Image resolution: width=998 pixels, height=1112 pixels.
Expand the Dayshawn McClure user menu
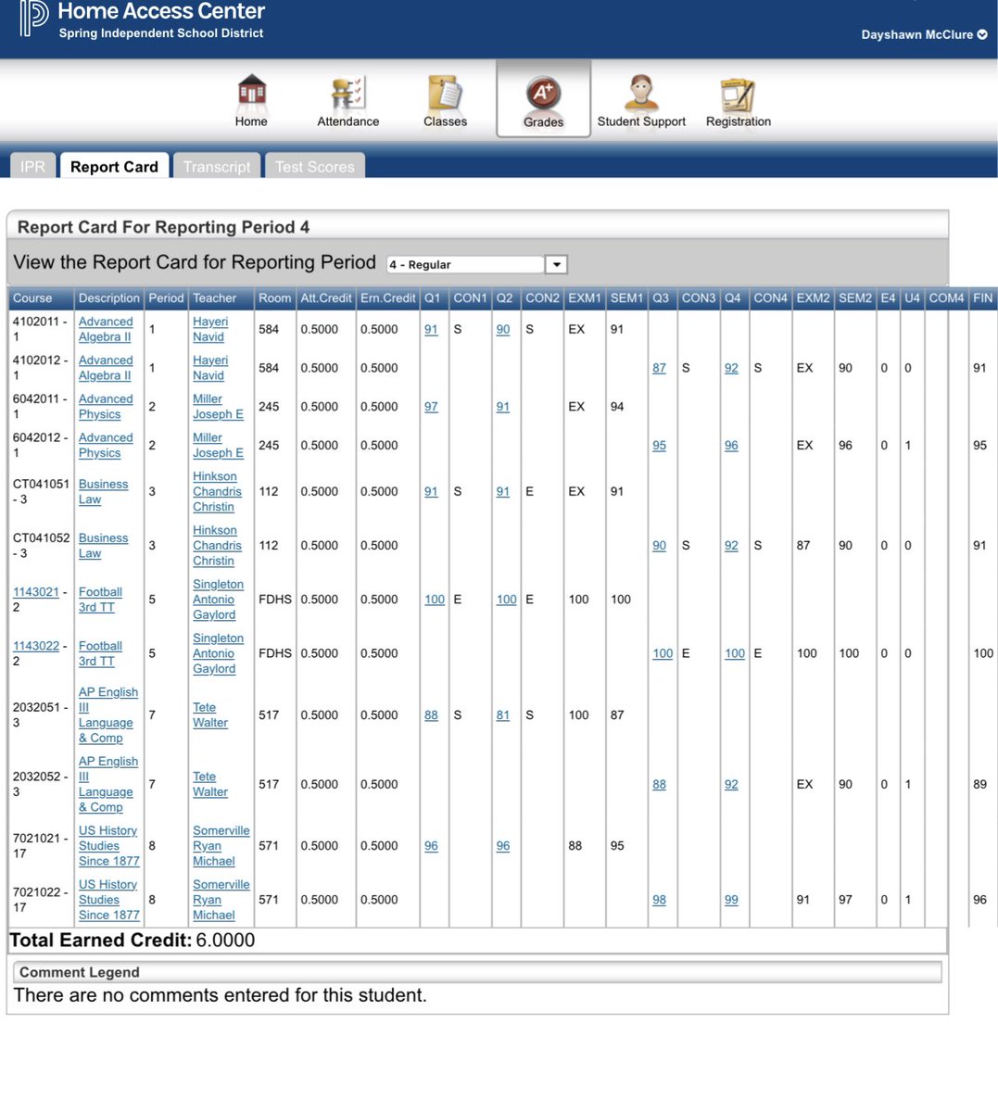(x=924, y=34)
